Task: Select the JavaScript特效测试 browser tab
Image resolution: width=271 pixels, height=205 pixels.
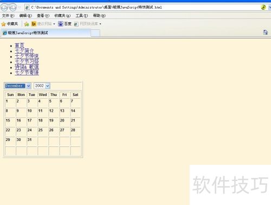Action: 46,33
